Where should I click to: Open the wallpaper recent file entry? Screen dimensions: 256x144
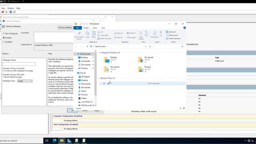click(142, 84)
